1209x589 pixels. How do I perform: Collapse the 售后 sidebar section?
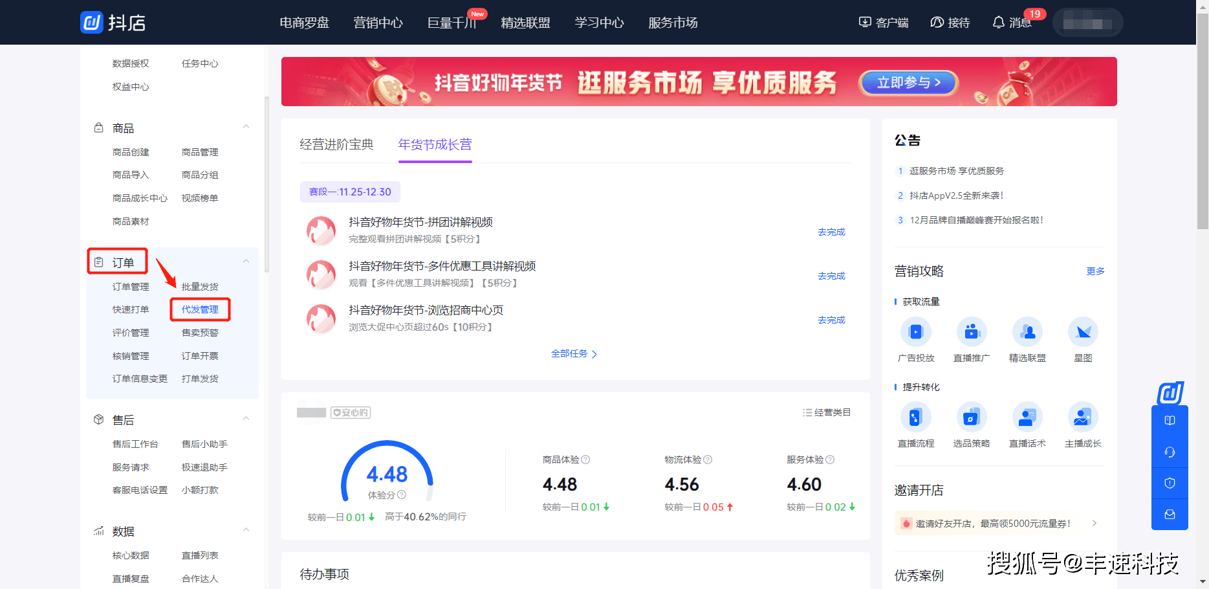tap(246, 419)
